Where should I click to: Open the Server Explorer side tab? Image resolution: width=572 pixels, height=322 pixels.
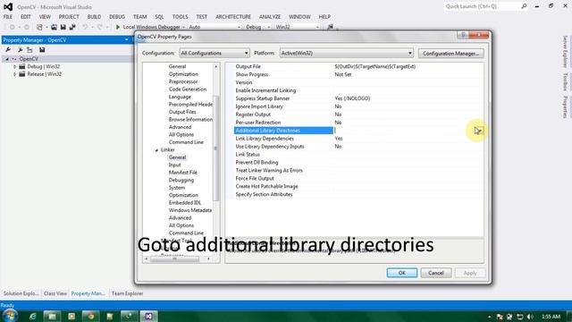coord(565,52)
